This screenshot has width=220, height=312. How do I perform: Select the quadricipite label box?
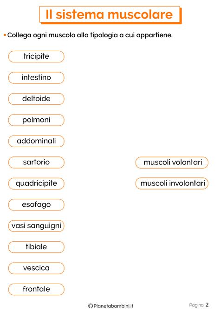tap(36, 183)
